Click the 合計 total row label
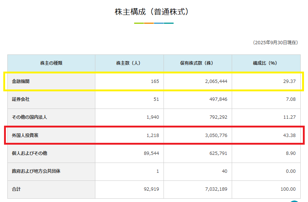 coord(17,189)
